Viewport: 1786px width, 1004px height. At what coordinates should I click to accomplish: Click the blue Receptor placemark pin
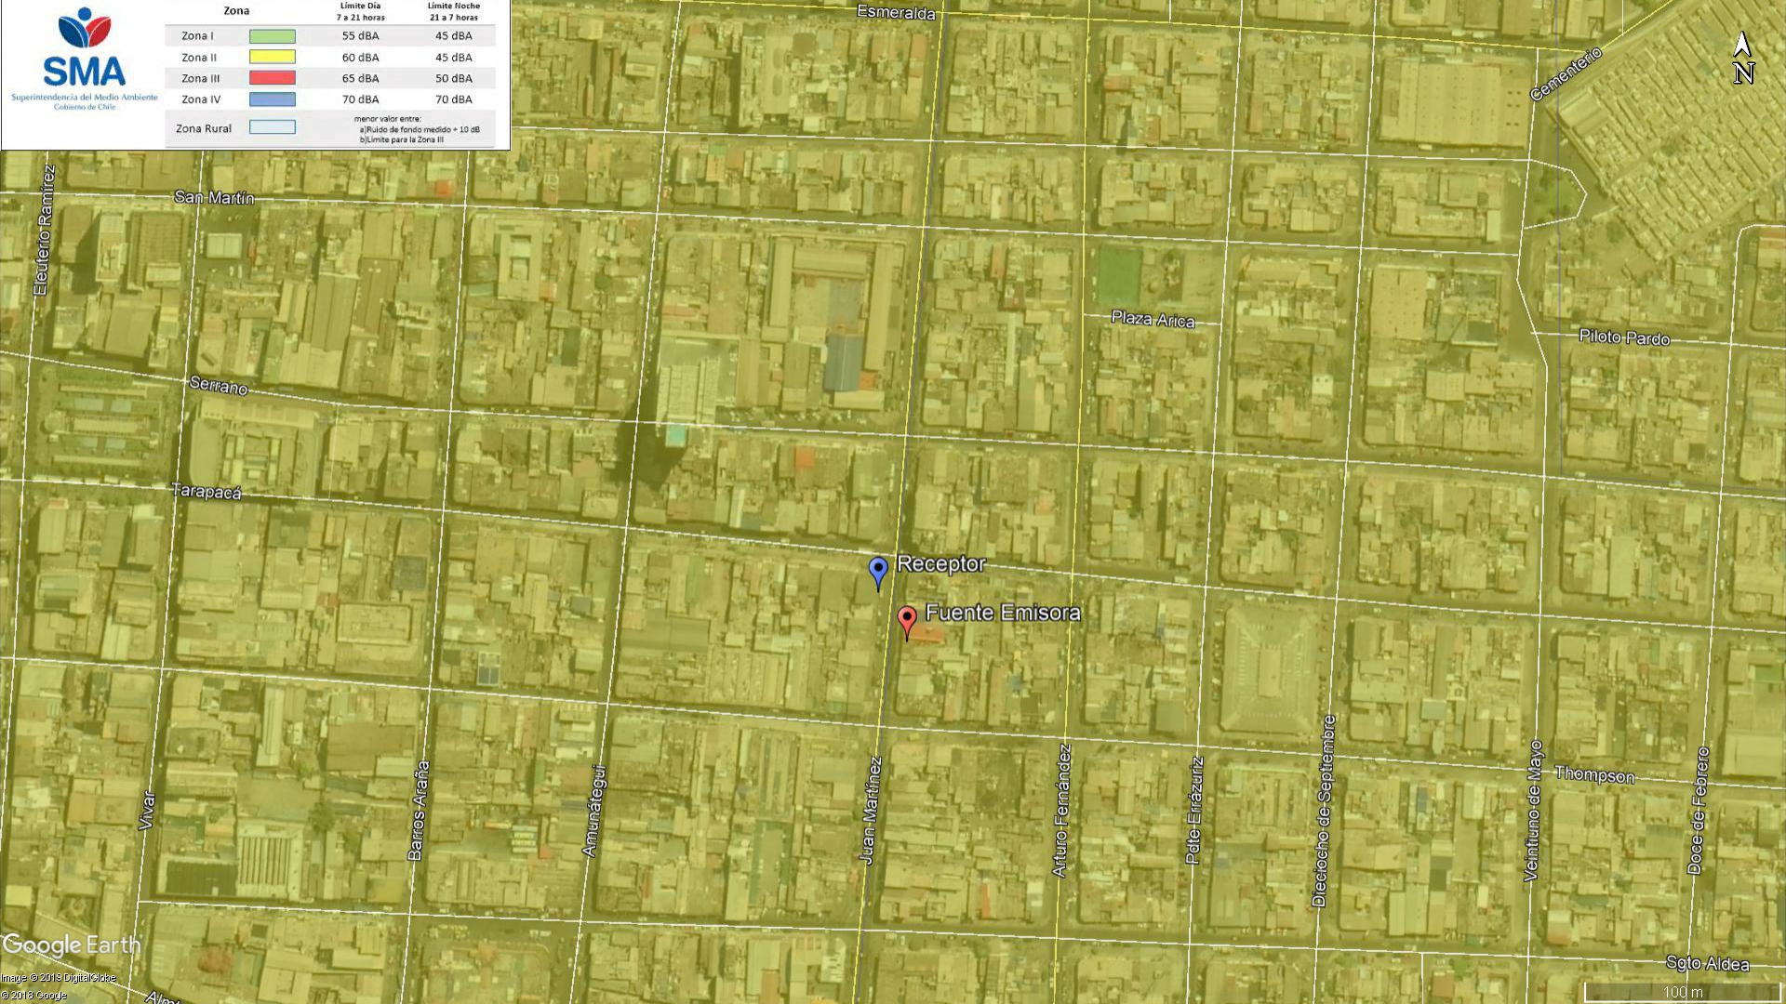[x=878, y=570]
